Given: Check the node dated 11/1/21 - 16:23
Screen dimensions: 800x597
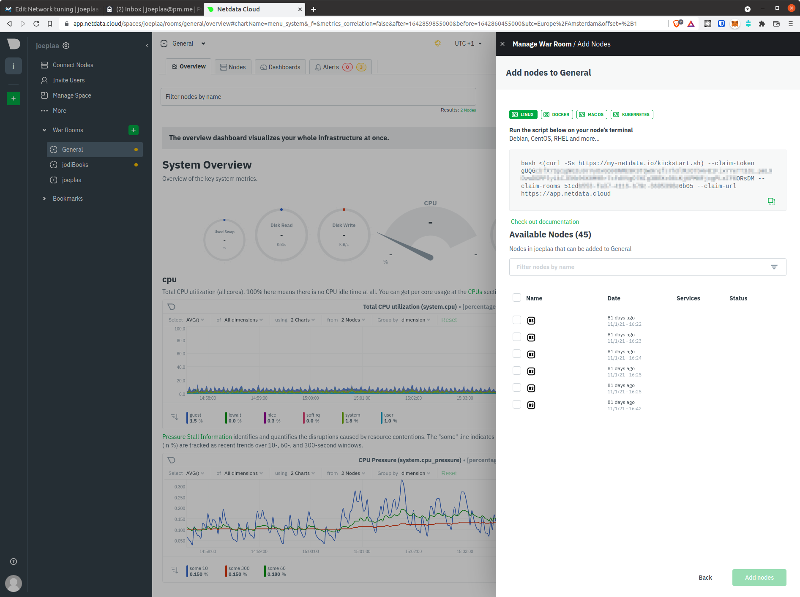Looking at the screenshot, I should click(517, 337).
